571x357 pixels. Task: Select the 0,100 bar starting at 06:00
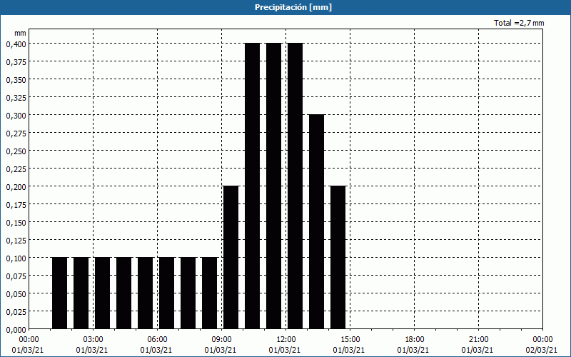[167, 293]
